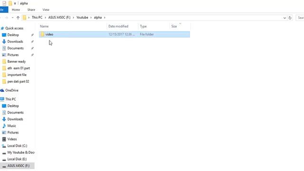Viewport: 304px width, 171px height.
Task: Click the '12/15/2017' date cell
Action: tap(122, 34)
